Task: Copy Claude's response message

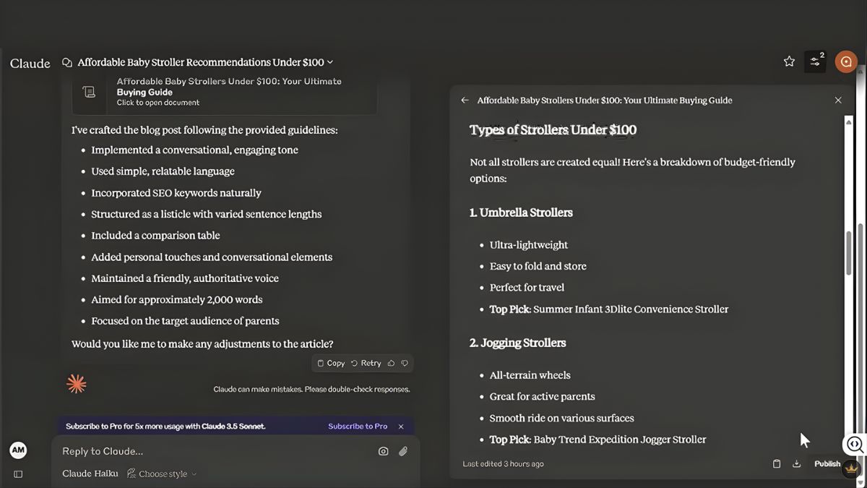Action: point(331,363)
